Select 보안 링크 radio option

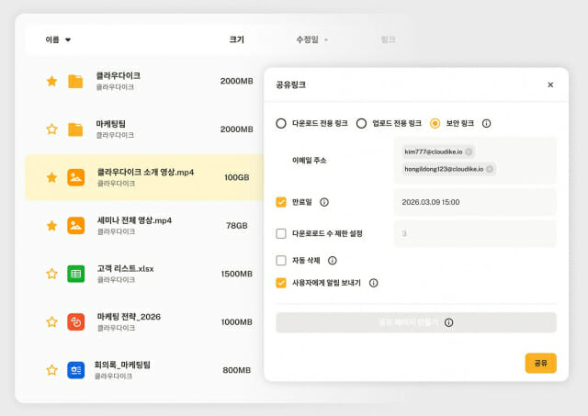pos(435,123)
